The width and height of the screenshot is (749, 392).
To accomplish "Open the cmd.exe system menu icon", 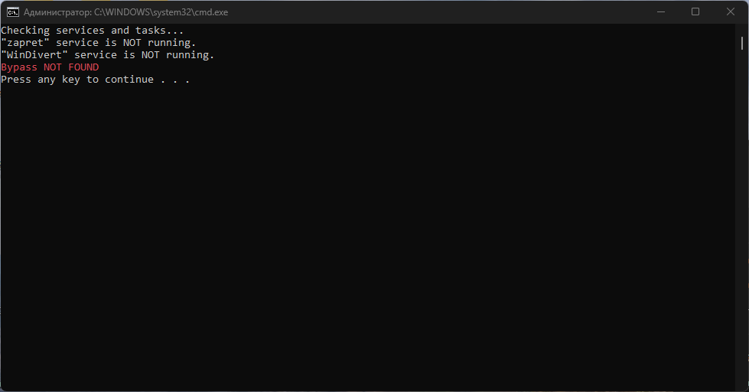I will click(13, 12).
